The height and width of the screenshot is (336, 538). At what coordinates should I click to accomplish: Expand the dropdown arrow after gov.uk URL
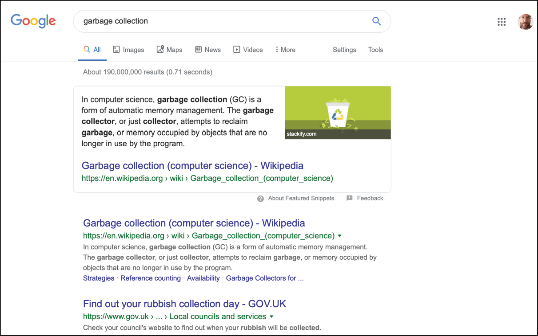271,316
